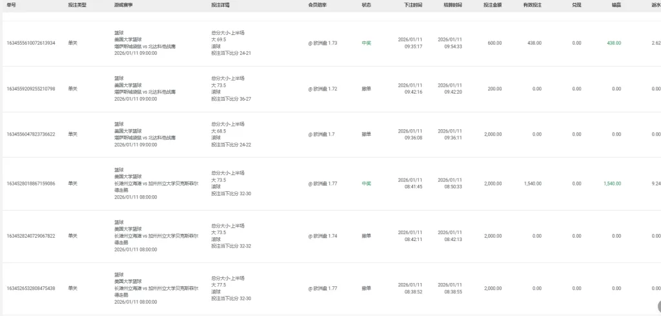Click the 会员赔率 column header
This screenshot has height=316, width=661.
pyautogui.click(x=317, y=5)
